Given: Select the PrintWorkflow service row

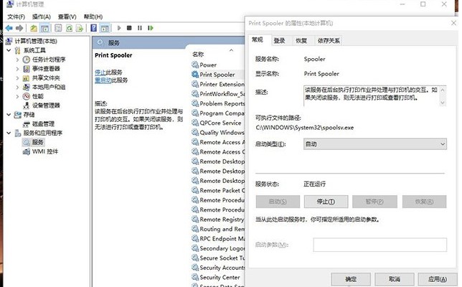Looking at the screenshot, I should point(218,94).
